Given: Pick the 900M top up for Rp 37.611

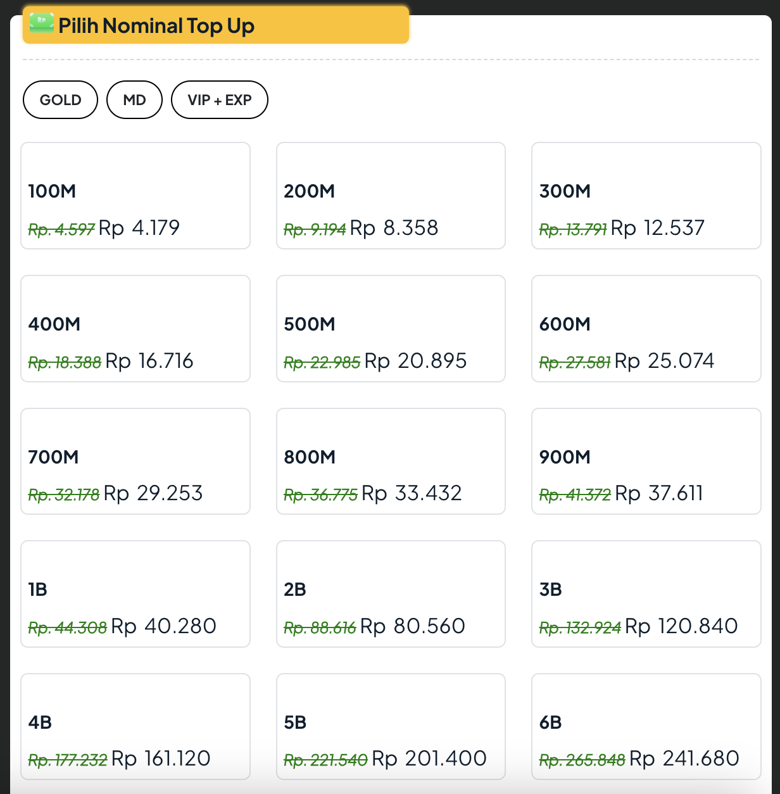Looking at the screenshot, I should (x=646, y=461).
